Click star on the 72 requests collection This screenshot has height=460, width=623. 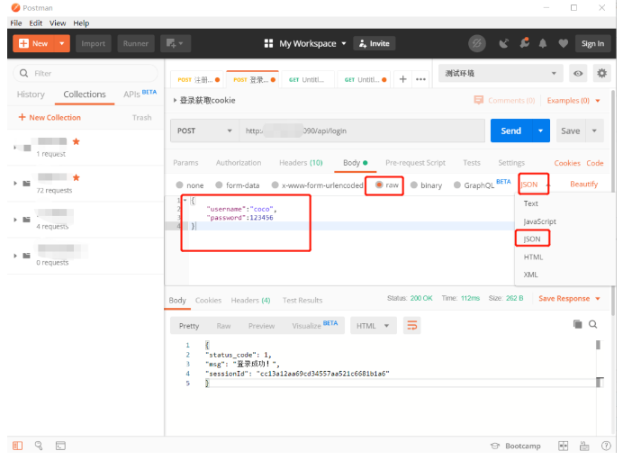[x=77, y=177]
